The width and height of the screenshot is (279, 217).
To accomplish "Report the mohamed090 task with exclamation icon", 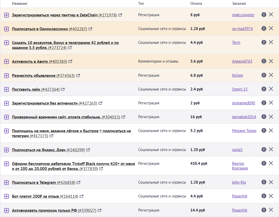I will 264,103.
